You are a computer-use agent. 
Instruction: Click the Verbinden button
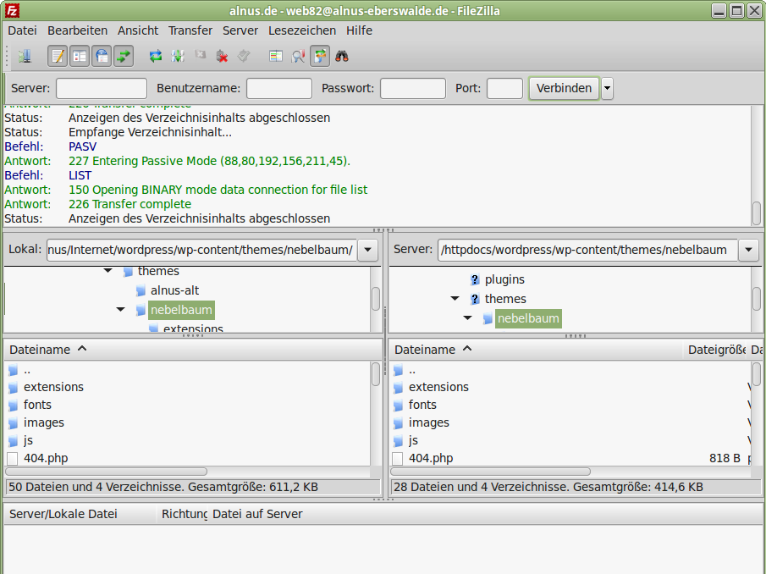(x=564, y=88)
